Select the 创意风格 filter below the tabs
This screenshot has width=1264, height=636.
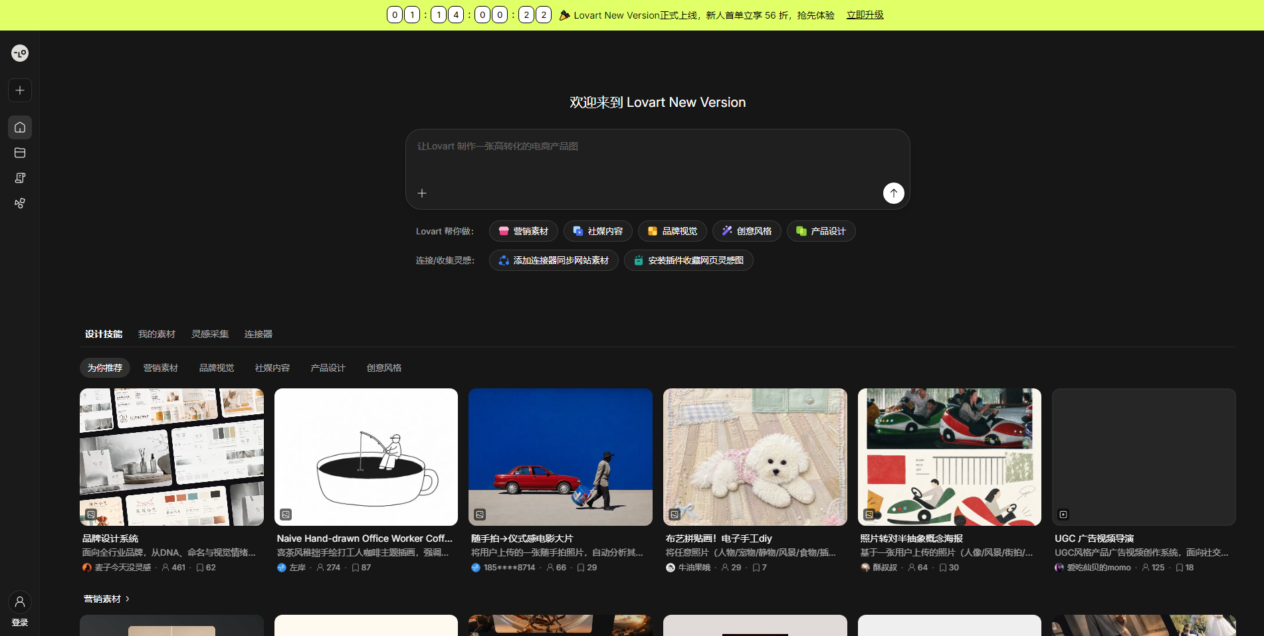384,368
